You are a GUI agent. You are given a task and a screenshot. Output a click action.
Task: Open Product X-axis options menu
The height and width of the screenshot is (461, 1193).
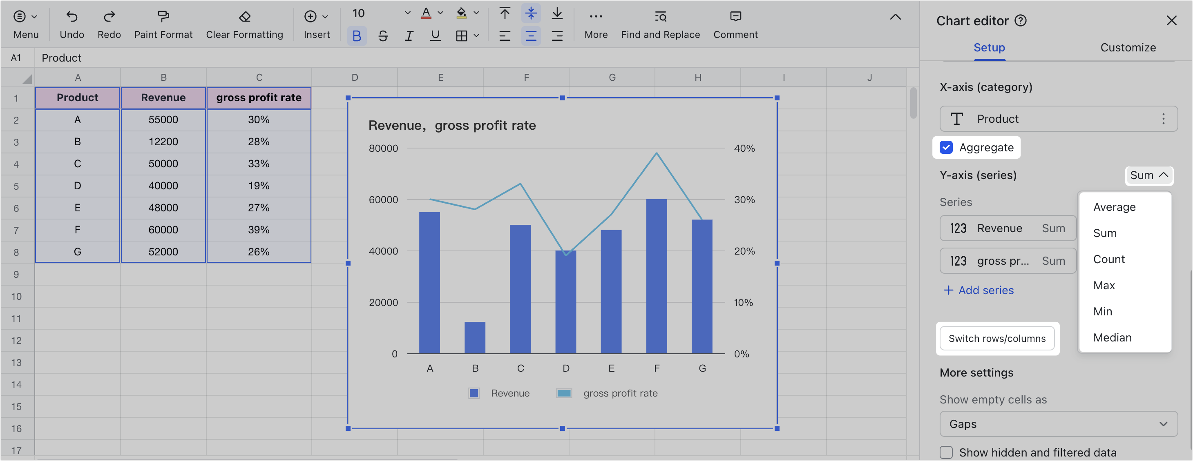1163,119
